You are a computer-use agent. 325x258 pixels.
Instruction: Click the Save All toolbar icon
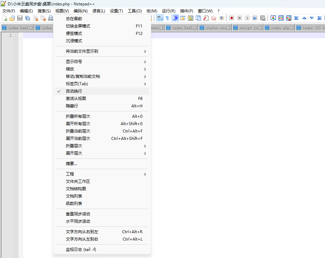coord(27,18)
